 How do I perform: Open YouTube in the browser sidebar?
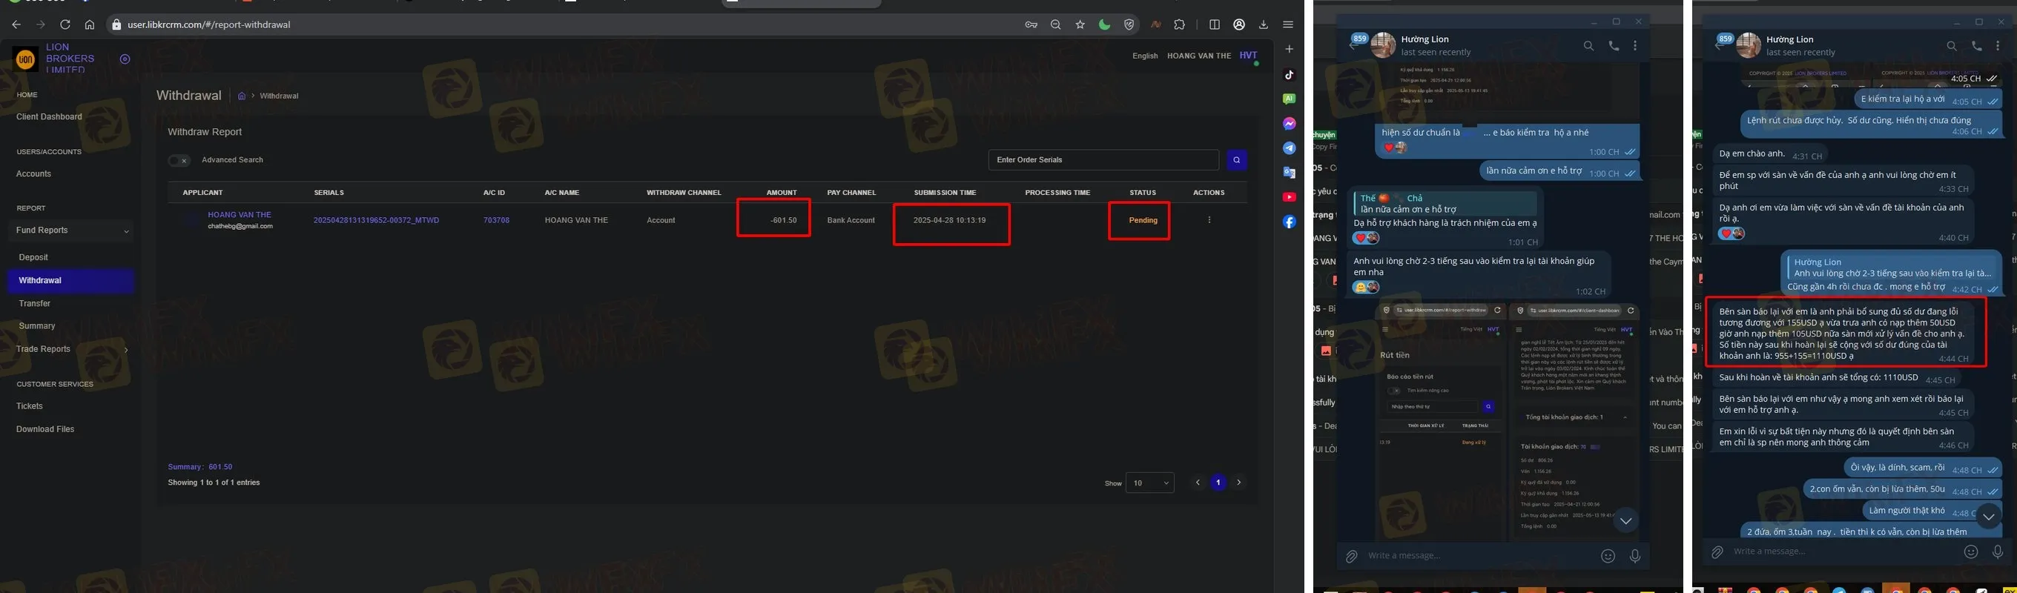[1289, 197]
